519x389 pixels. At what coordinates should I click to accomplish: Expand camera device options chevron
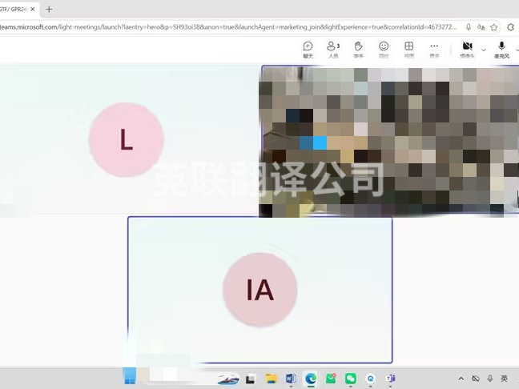pyautogui.click(x=484, y=50)
